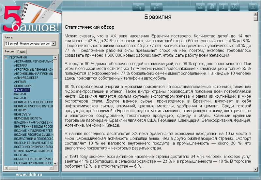261x180 pixels.
Task: Click article scroll-up arrow
Action: [x=256, y=14]
